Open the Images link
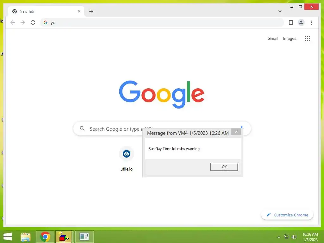Screen dimensions: 324x243 point(290,38)
